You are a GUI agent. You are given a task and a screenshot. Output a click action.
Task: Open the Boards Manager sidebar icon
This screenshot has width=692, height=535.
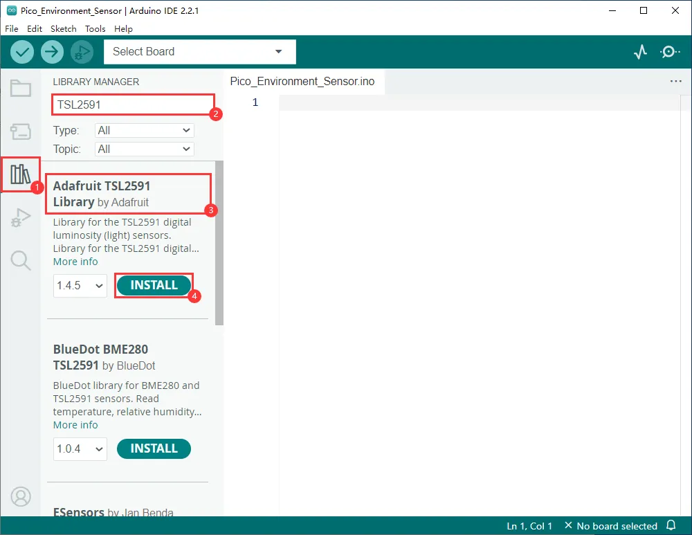(x=21, y=132)
